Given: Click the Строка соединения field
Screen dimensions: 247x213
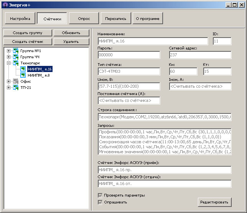Looking at the screenshot, I should [165, 117].
